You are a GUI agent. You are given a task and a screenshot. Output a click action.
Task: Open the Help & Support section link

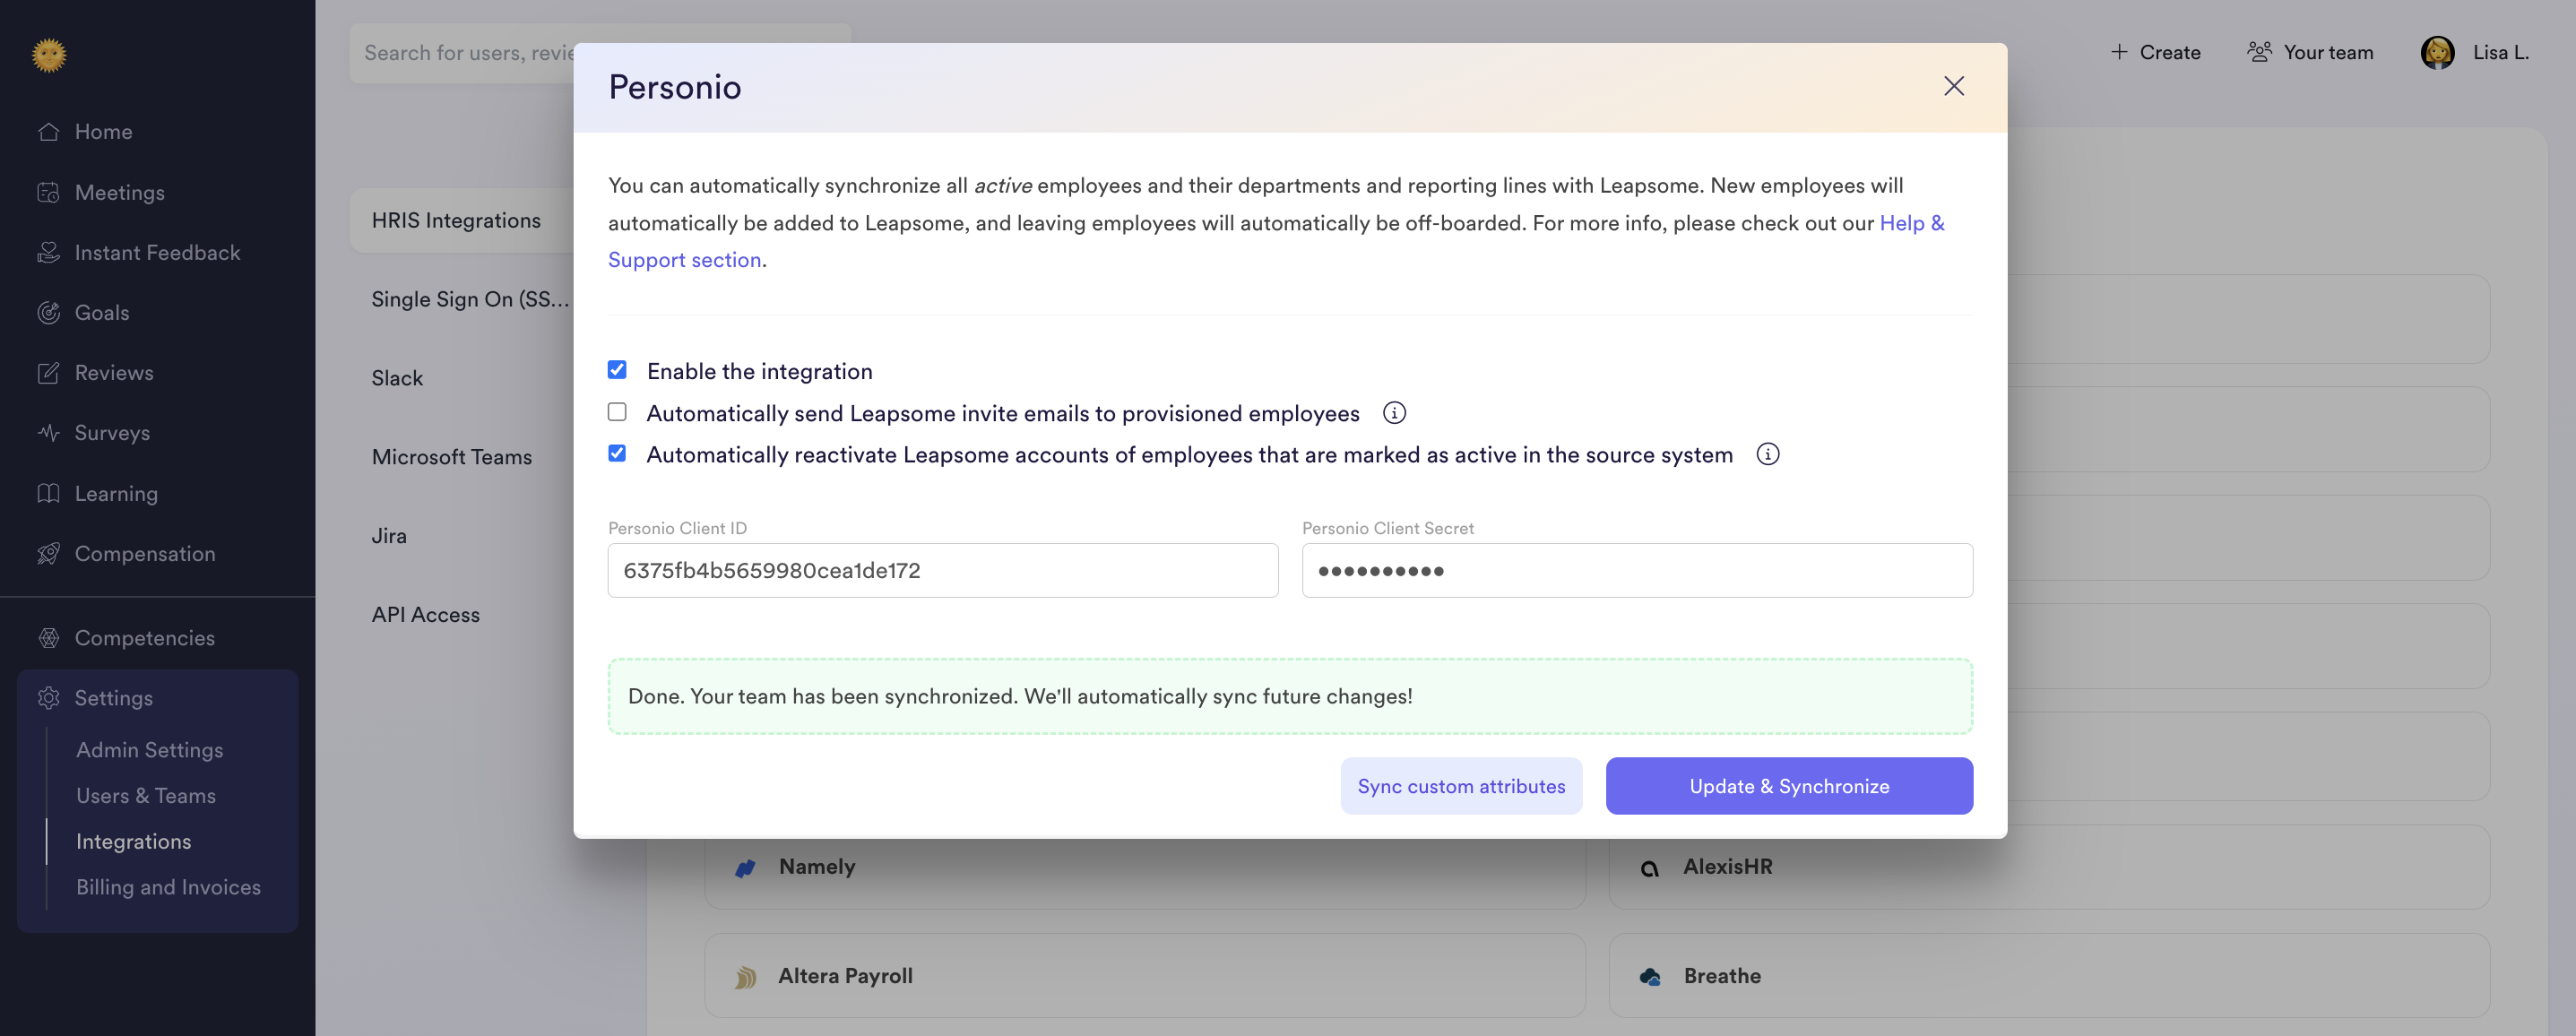coord(1911,223)
